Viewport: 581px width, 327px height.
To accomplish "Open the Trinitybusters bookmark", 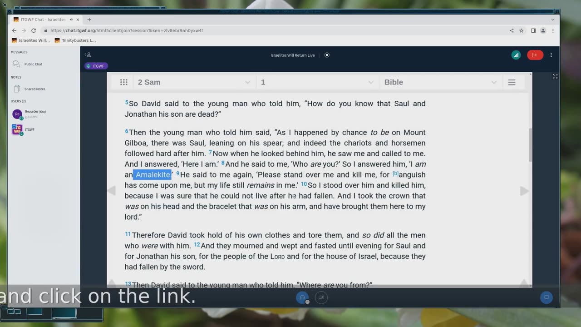I will (x=75, y=40).
